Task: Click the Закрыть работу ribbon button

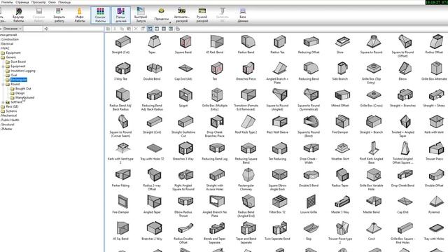Action: click(x=59, y=15)
